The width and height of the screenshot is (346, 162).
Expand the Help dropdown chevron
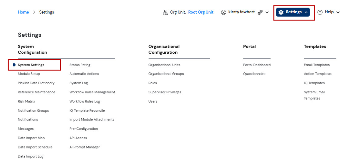pyautogui.click(x=338, y=12)
